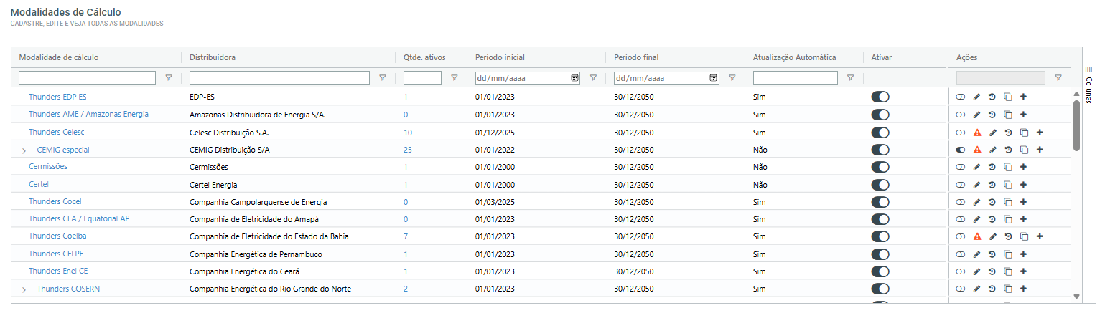The height and width of the screenshot is (313, 1105).
Task: Sort by the Distribuidora column header
Action: (213, 57)
